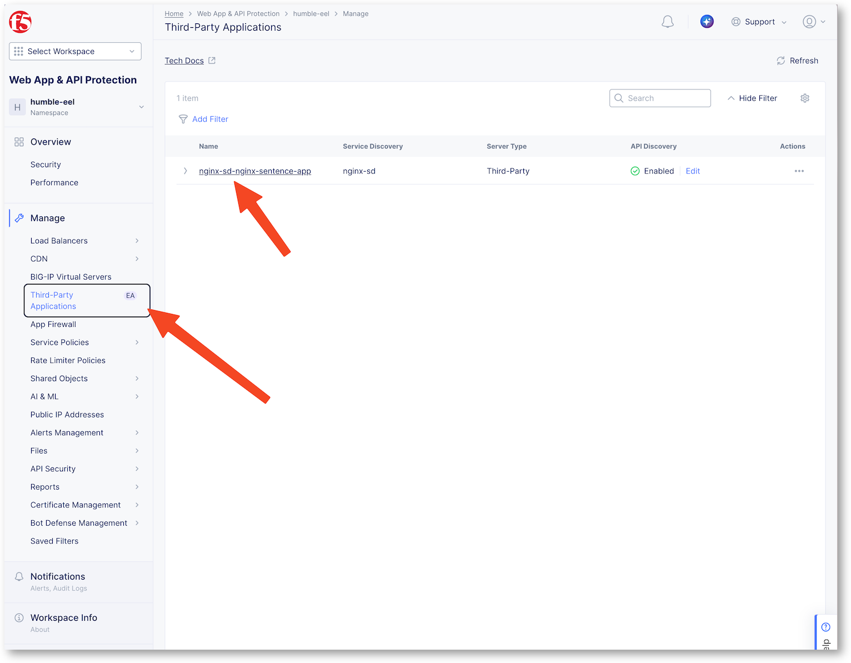Open Public IP Addresses menu item
851x663 pixels.
click(67, 415)
